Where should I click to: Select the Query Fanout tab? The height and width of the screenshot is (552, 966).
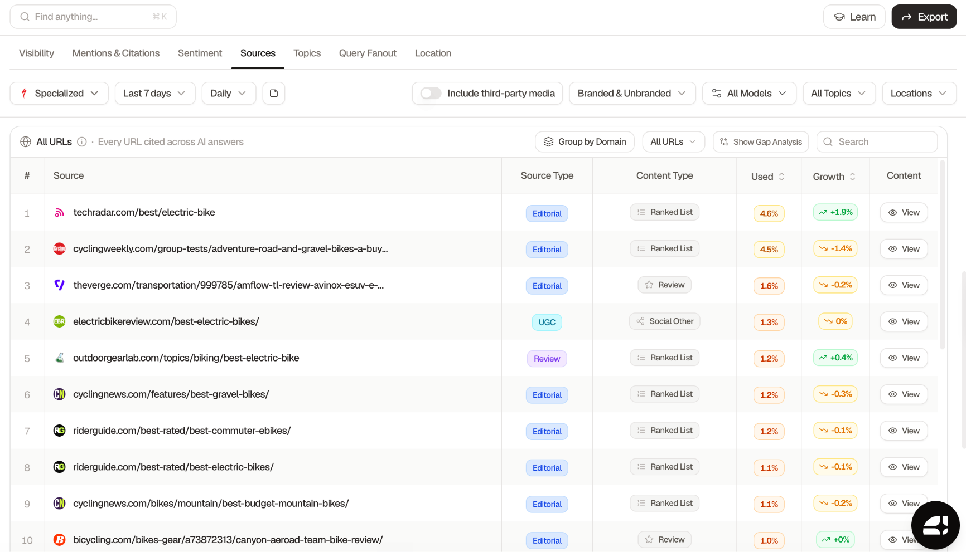click(368, 53)
